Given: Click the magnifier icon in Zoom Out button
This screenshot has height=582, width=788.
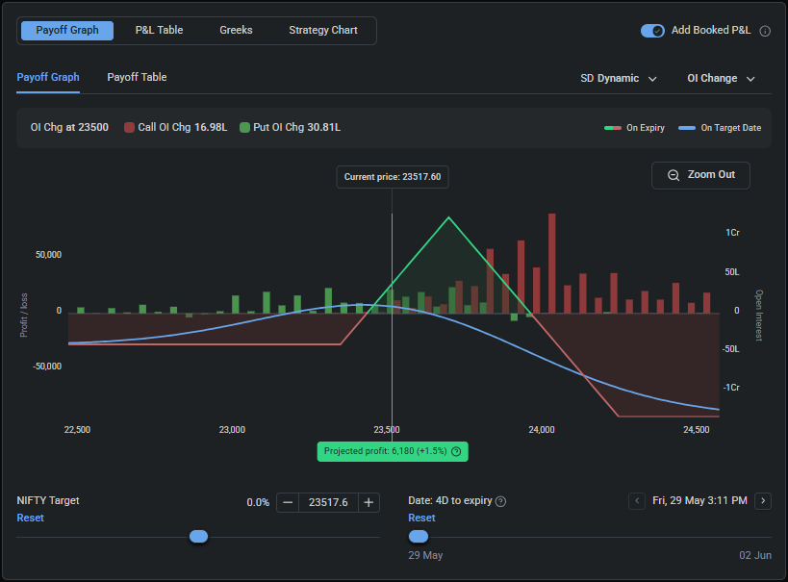Looking at the screenshot, I should click(x=673, y=175).
